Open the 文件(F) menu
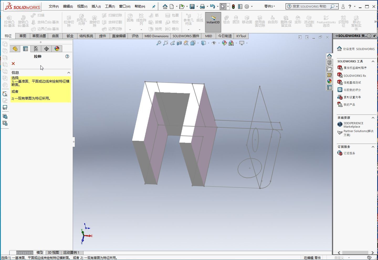 point(54,6)
